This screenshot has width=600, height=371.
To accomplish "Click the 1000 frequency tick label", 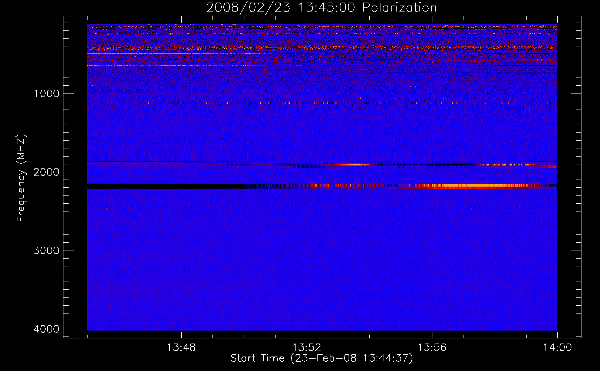I will pos(46,93).
